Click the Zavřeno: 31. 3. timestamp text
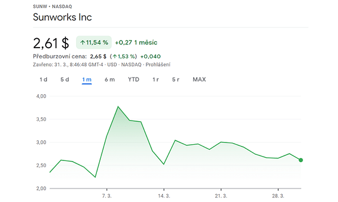This screenshot has height=202, width=338. 68,65
